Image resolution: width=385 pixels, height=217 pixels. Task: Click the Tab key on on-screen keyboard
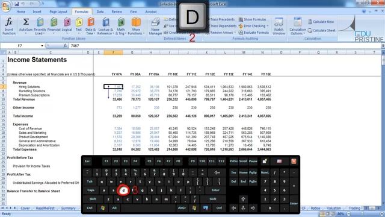tap(90, 181)
